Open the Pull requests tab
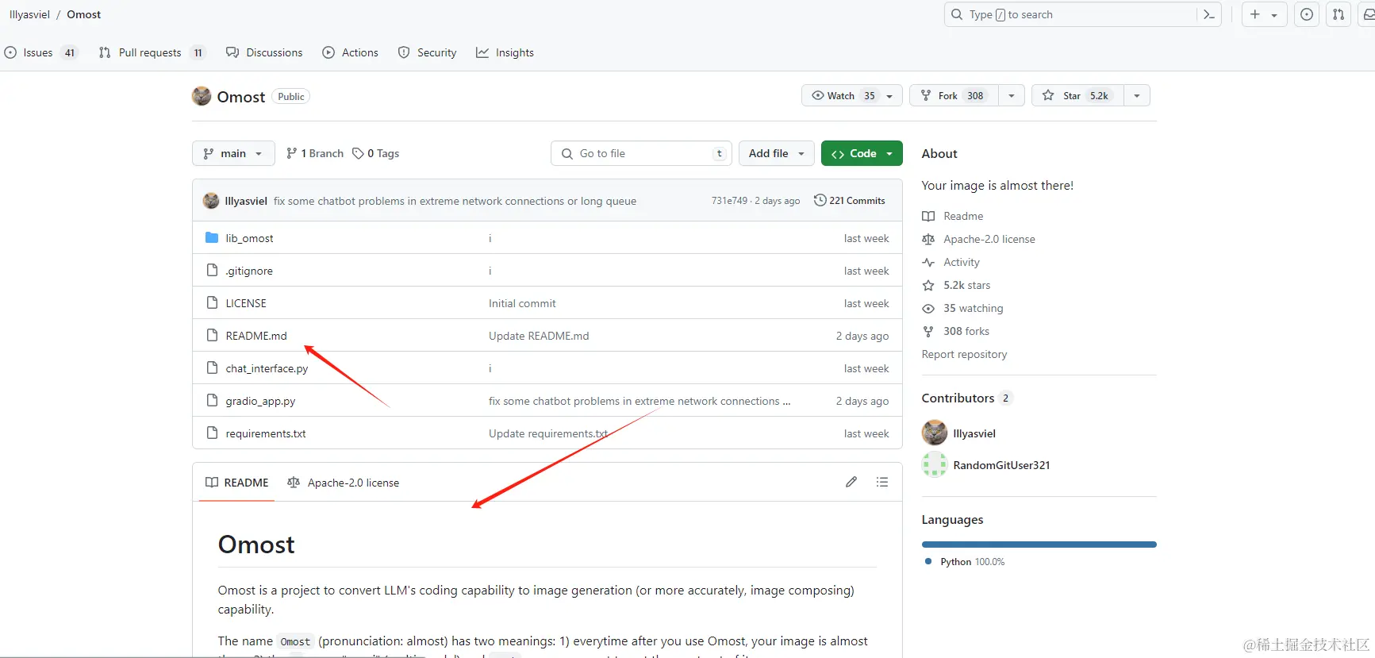The width and height of the screenshot is (1375, 658). point(152,52)
